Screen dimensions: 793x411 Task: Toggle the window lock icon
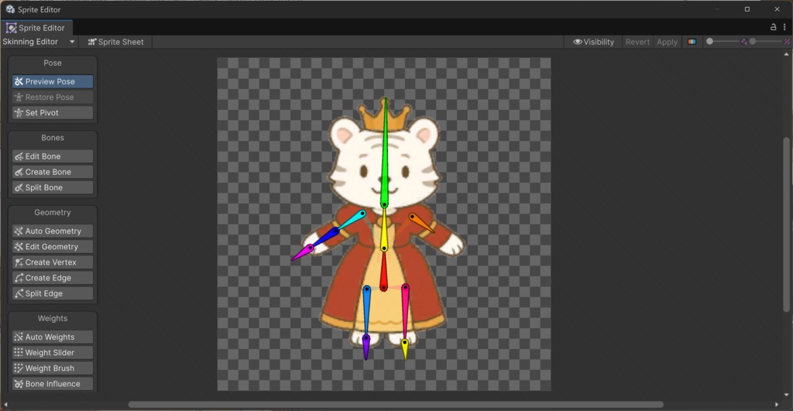click(774, 27)
